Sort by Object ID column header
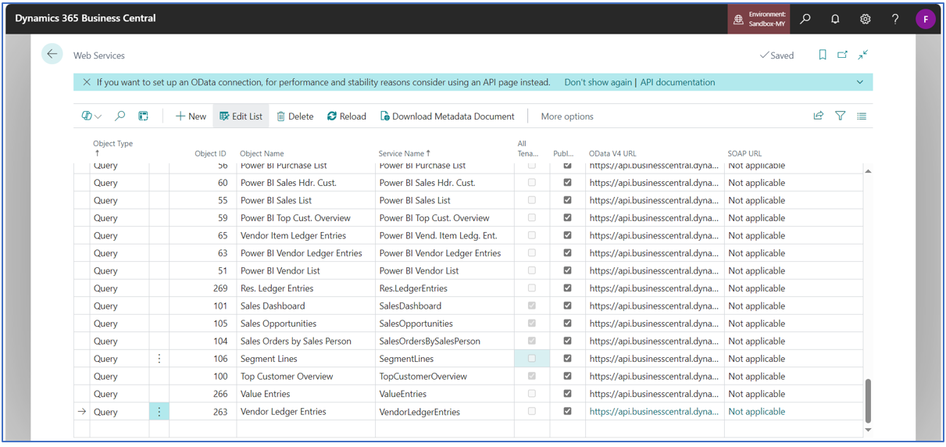 (210, 154)
